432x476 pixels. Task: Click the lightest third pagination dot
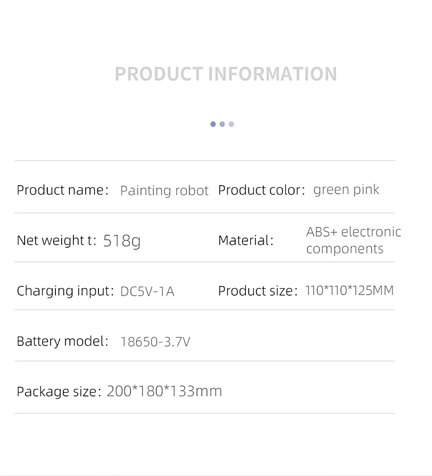232,124
